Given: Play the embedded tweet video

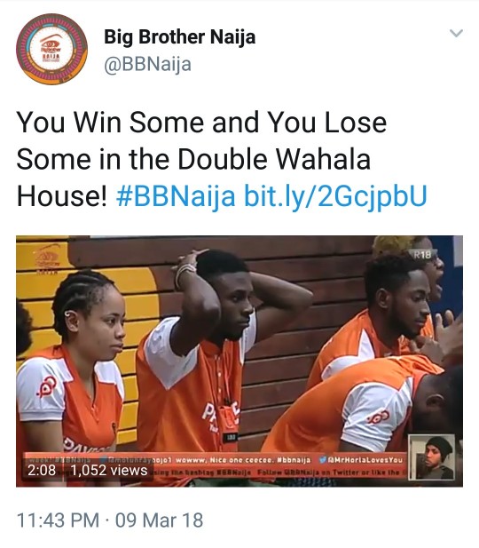Looking at the screenshot, I should [239, 361].
